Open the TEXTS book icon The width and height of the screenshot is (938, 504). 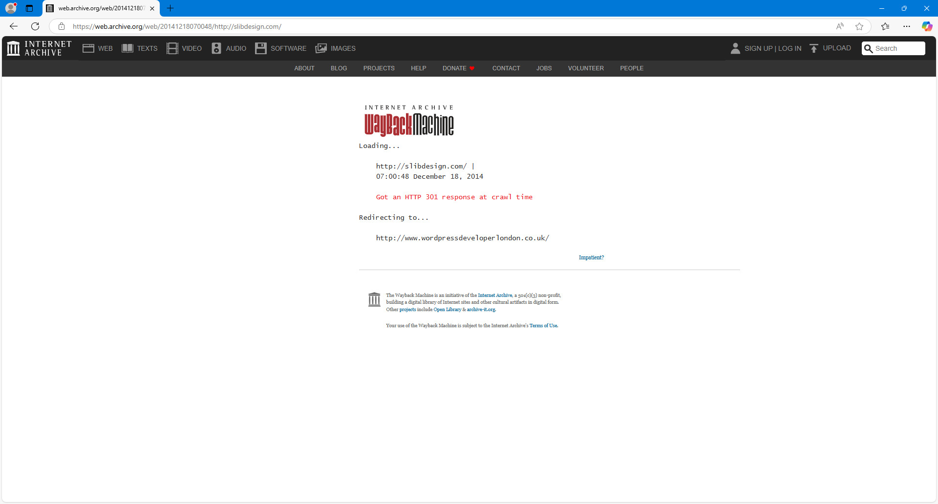[x=128, y=48]
